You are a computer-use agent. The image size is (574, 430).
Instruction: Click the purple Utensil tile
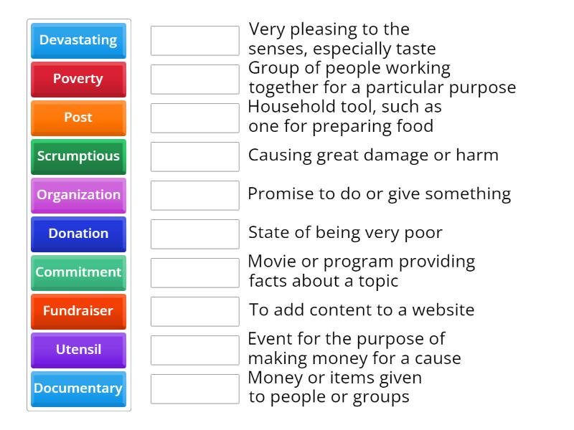pos(78,350)
